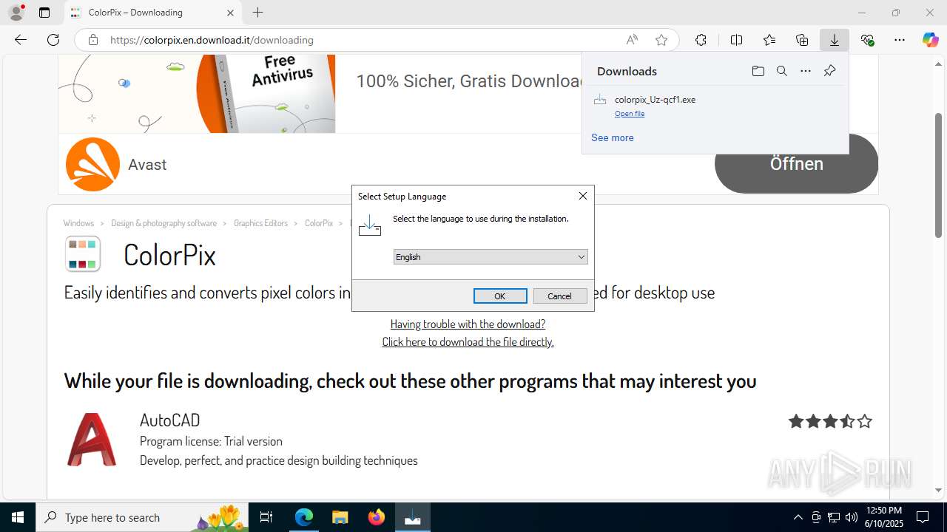Open Graphics Editors breadcrumb link
Viewport: 947px width, 532px height.
click(x=260, y=223)
